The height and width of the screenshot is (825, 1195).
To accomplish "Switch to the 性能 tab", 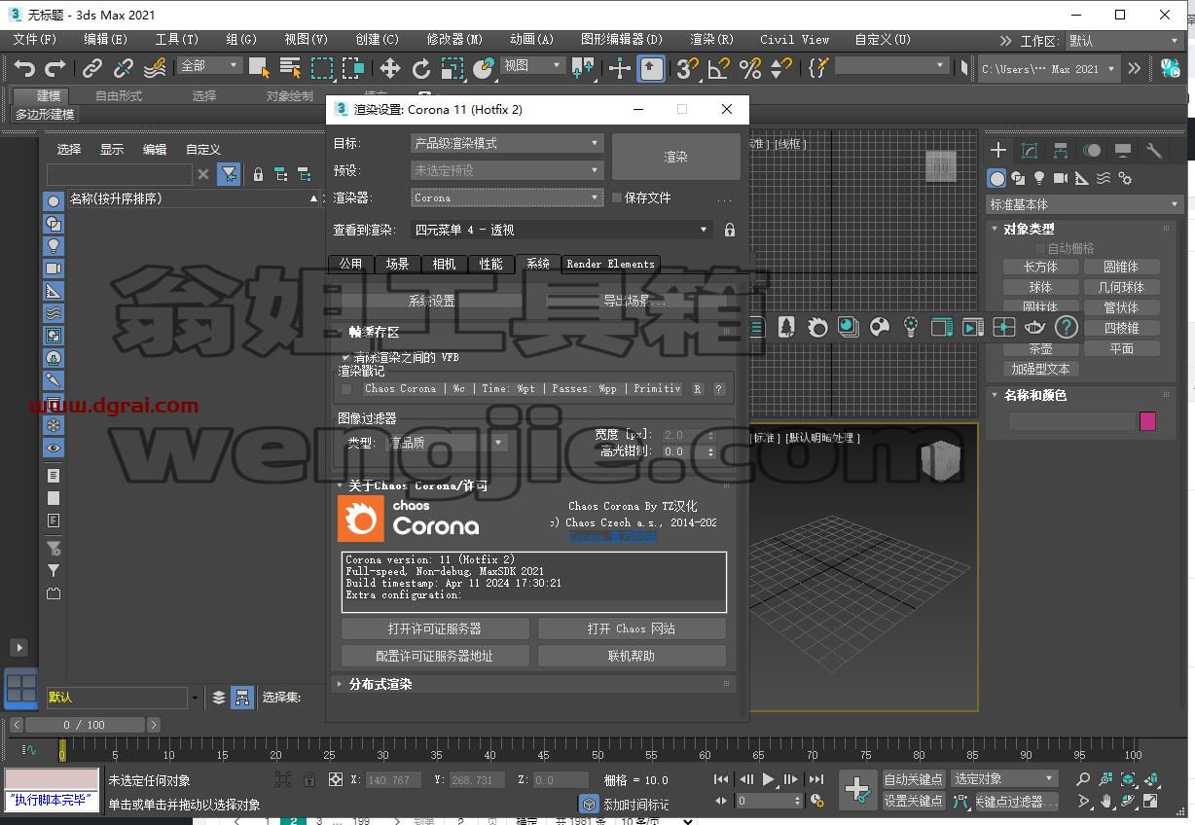I will click(x=491, y=264).
